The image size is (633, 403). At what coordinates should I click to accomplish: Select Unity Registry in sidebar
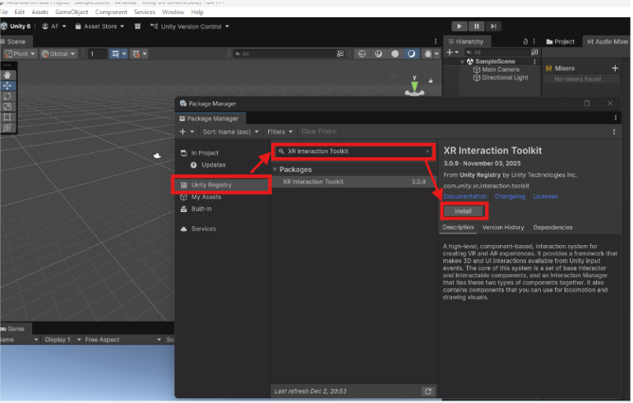[222, 184]
